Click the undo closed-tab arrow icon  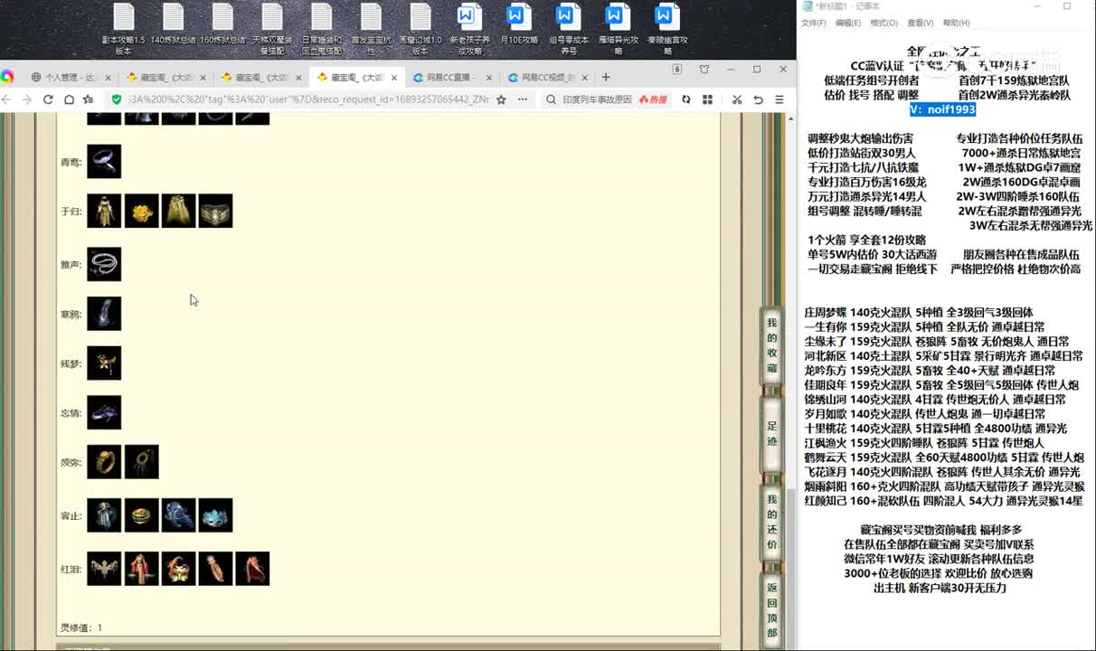click(758, 99)
